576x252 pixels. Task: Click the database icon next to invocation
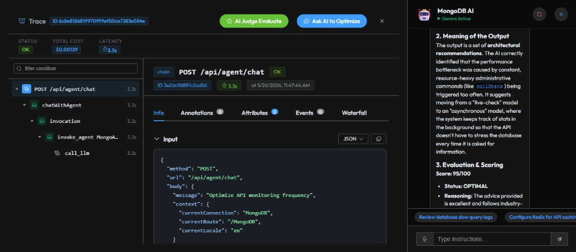pyautogui.click(x=42, y=121)
